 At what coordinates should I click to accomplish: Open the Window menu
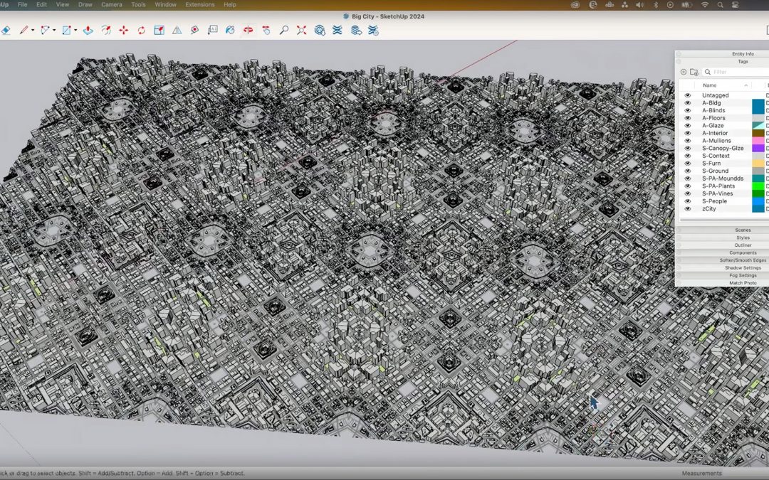(x=166, y=5)
